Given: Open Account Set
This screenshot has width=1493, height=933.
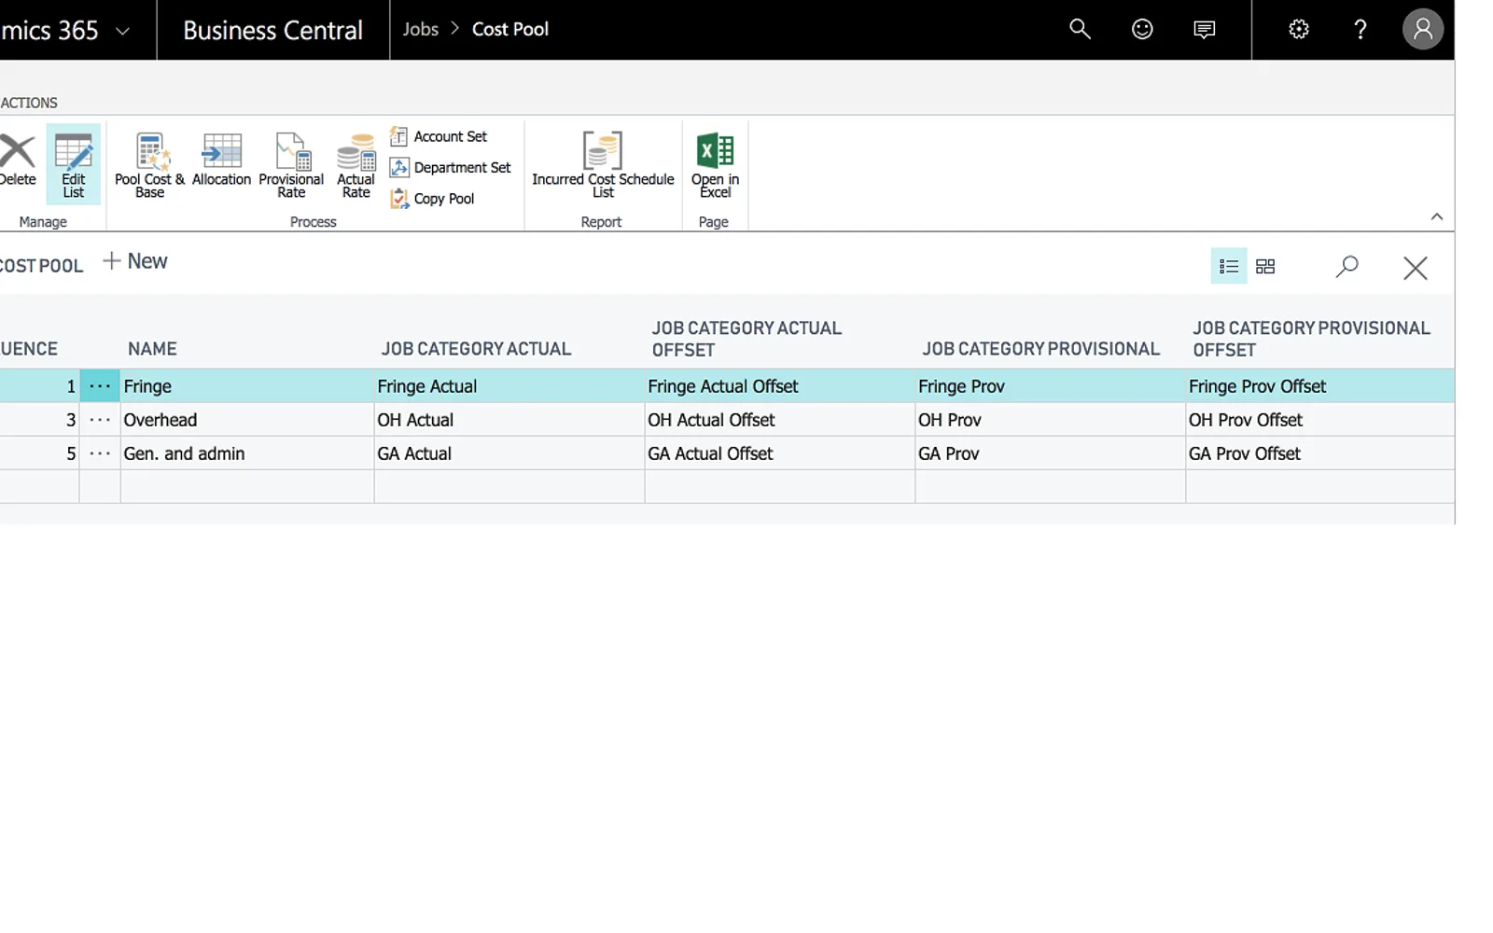Looking at the screenshot, I should 439,136.
